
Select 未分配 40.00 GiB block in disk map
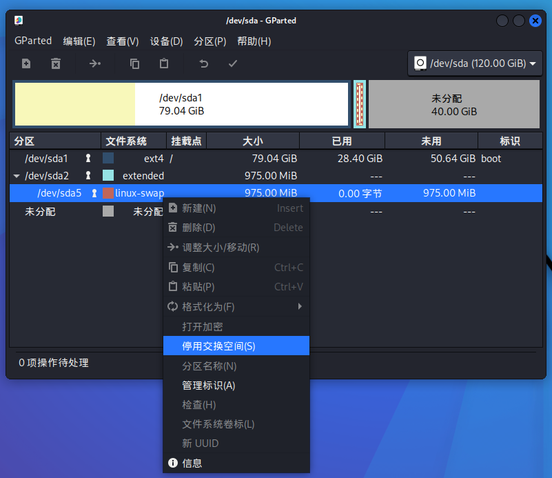point(454,104)
